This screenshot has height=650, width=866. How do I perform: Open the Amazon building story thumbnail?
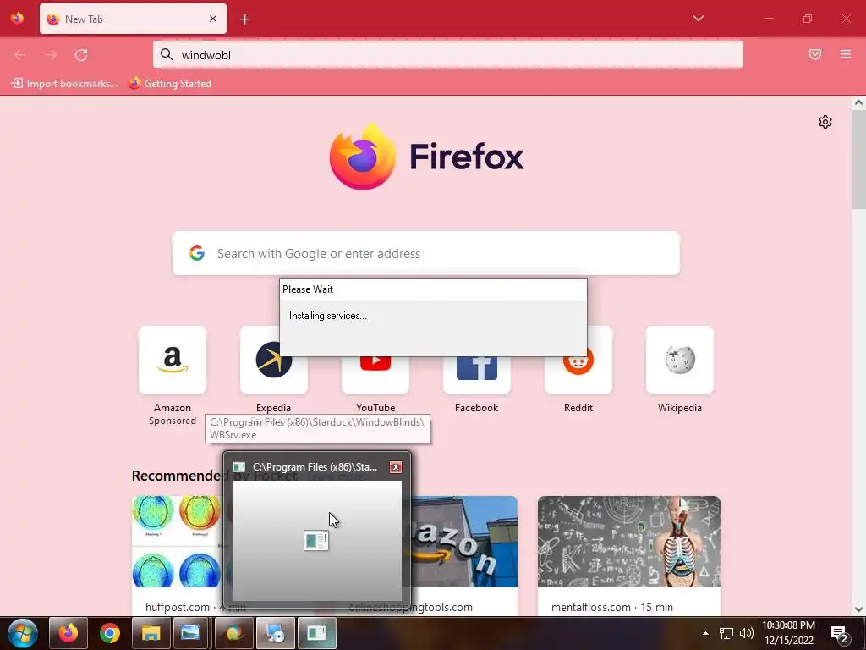(464, 541)
